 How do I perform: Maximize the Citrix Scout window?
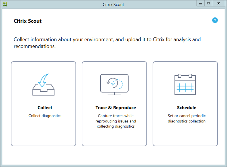click(209, 3)
